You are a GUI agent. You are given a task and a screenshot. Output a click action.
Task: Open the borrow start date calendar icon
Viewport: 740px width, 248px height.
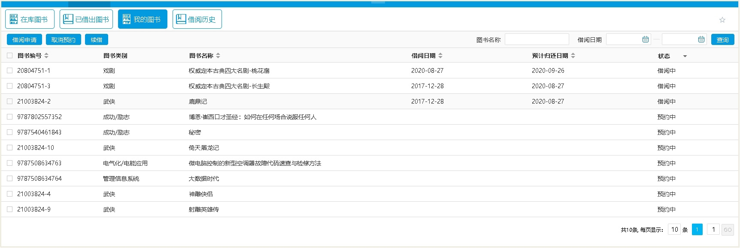point(645,39)
